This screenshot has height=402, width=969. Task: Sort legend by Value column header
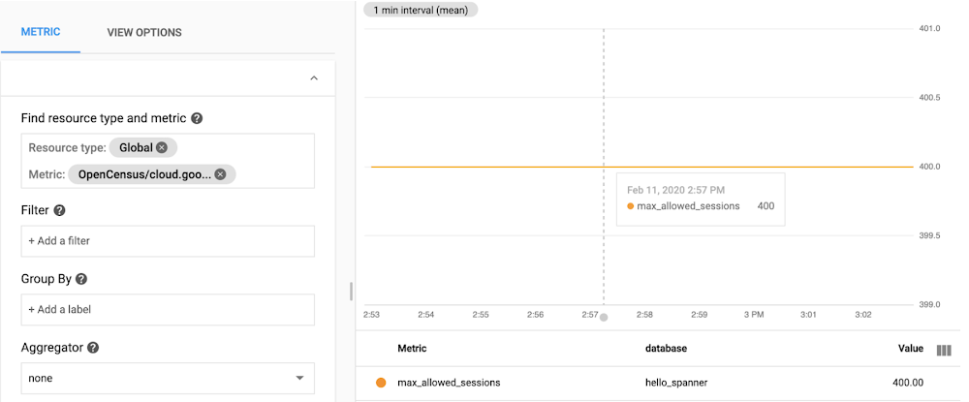click(910, 349)
